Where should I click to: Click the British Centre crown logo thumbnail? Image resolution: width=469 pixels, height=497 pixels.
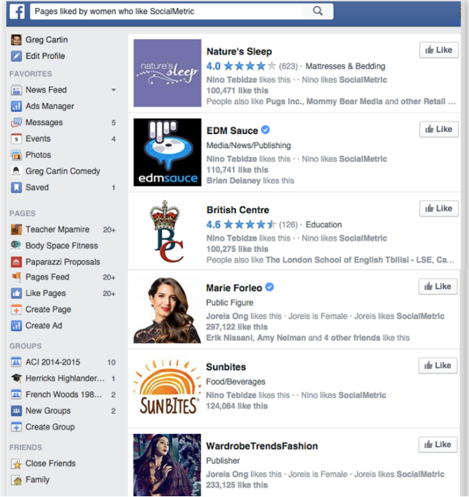[x=167, y=231]
